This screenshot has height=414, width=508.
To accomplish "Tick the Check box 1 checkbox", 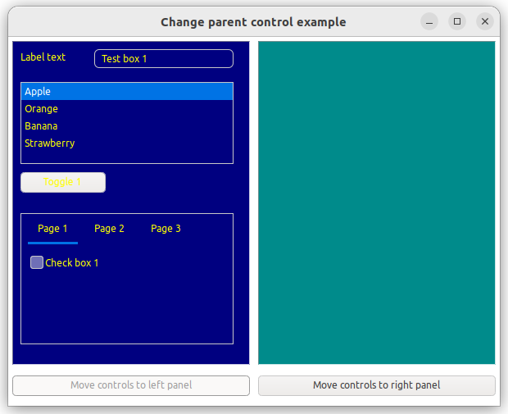I will click(37, 262).
